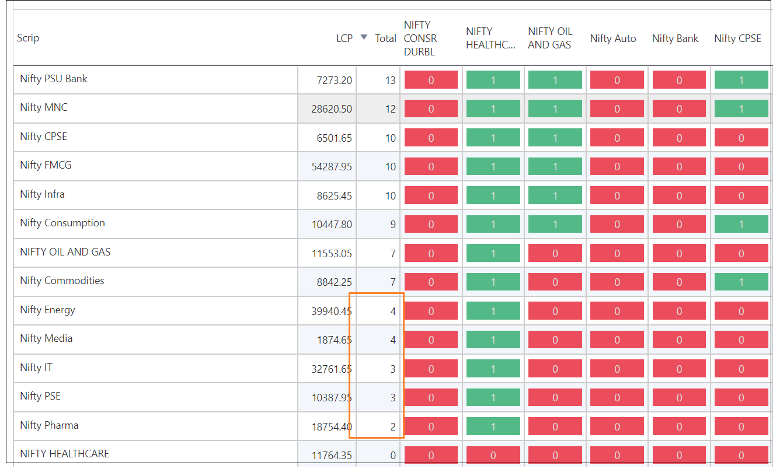
Task: Click Total value 2 for Nifty Pharma
Action: point(393,427)
